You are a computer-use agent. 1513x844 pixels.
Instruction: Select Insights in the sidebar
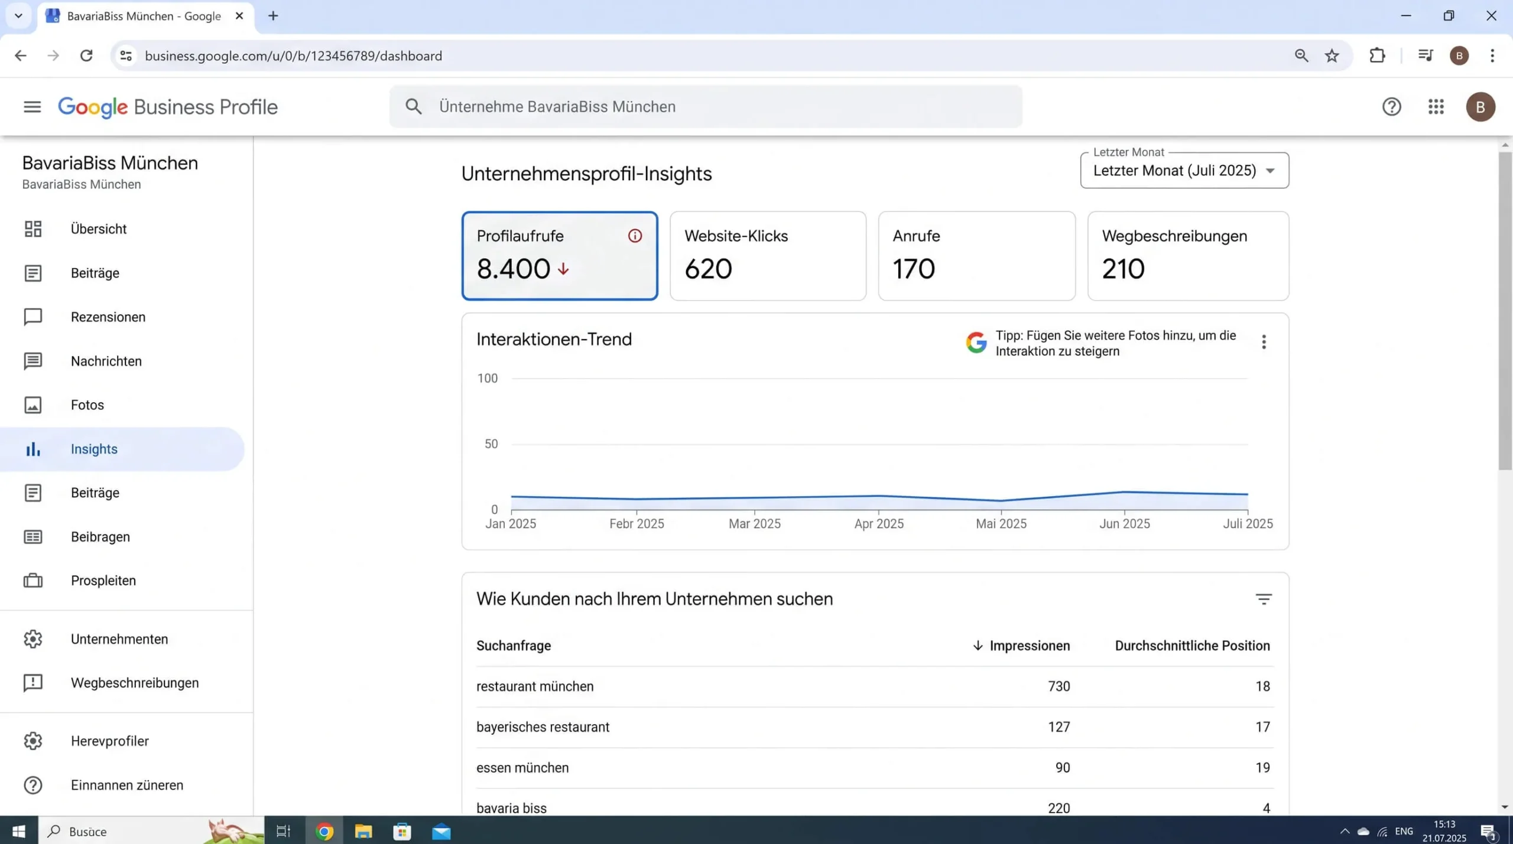point(122,449)
